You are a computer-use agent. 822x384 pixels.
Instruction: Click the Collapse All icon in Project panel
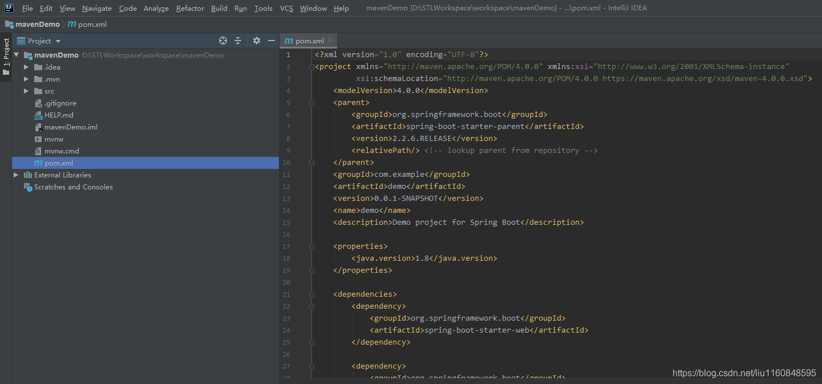click(238, 41)
